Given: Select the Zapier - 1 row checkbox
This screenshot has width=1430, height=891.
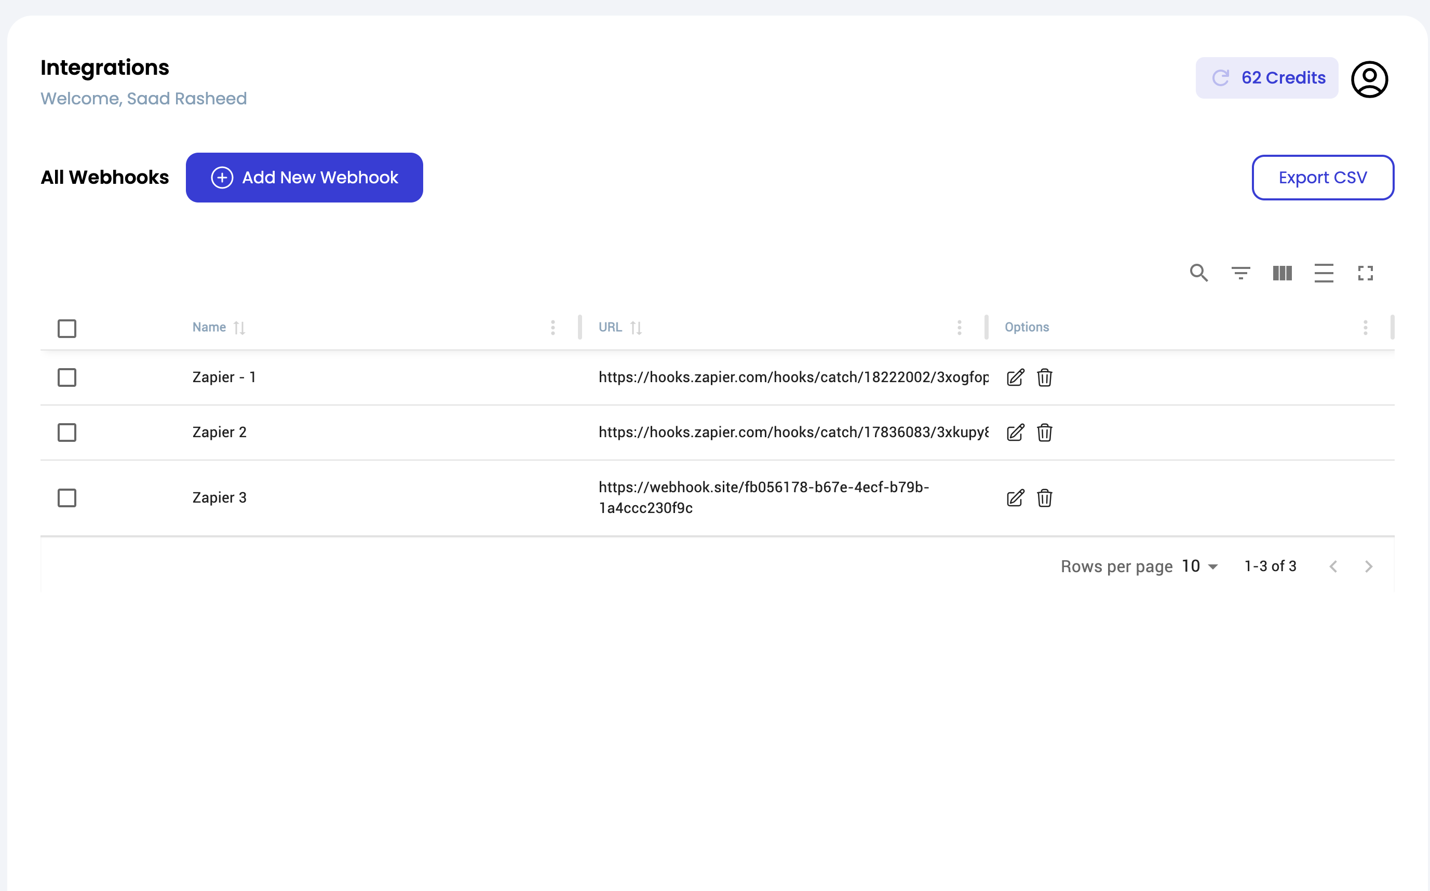Looking at the screenshot, I should [67, 377].
